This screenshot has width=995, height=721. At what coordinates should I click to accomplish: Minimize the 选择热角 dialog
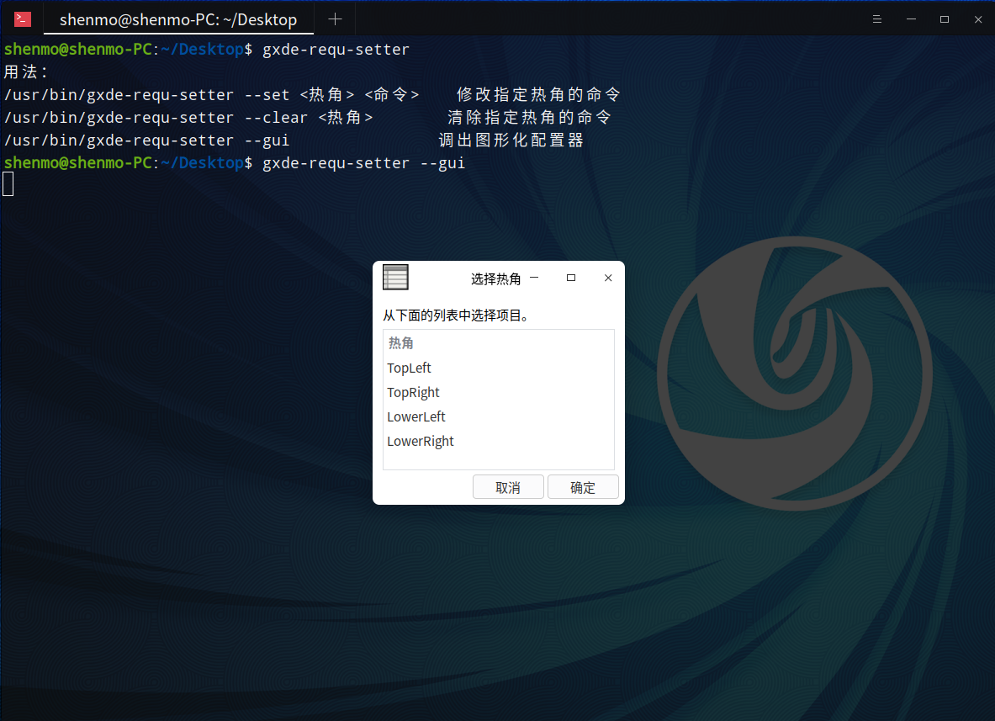click(534, 278)
